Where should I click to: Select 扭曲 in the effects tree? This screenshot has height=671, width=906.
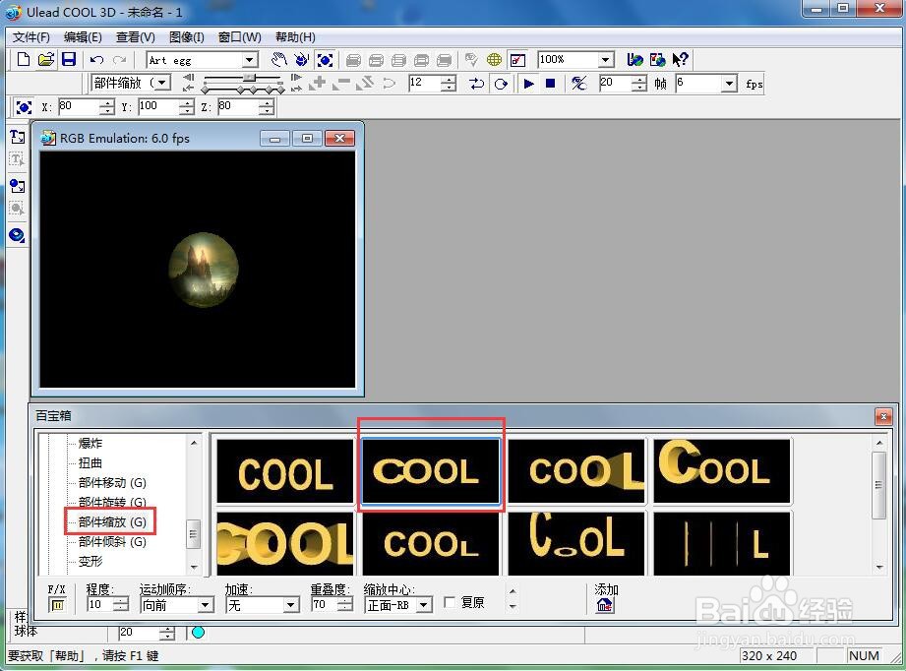[x=91, y=463]
